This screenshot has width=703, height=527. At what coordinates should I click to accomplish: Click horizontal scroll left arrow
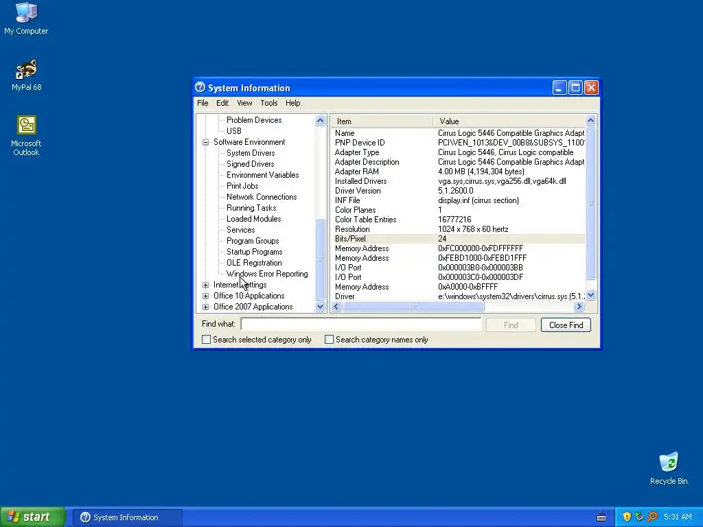point(336,307)
